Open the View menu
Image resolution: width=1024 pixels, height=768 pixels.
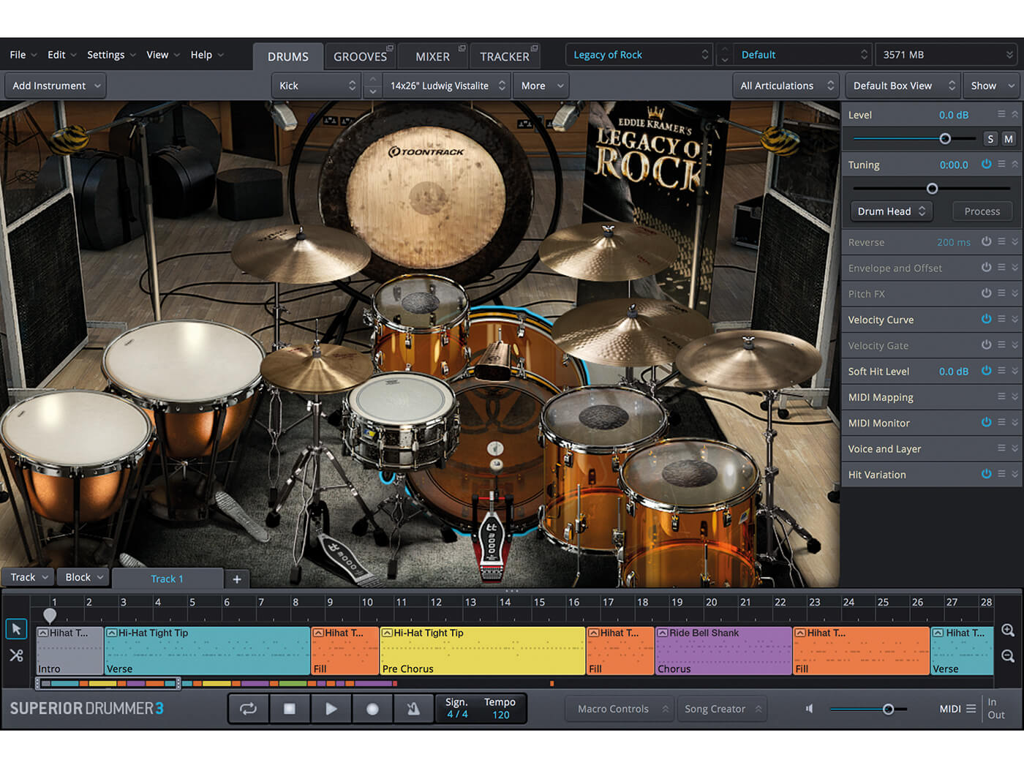(162, 55)
